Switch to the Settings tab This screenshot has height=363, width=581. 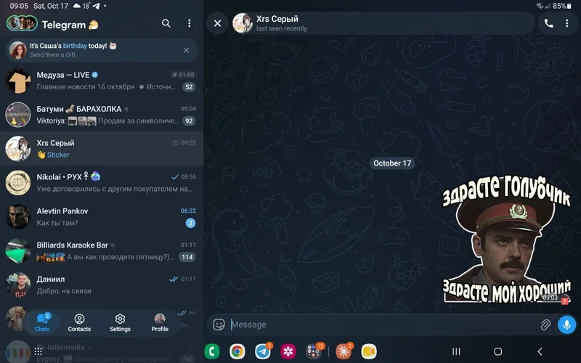120,322
